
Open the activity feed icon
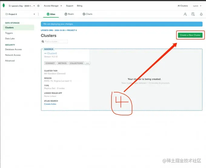point(193,14)
